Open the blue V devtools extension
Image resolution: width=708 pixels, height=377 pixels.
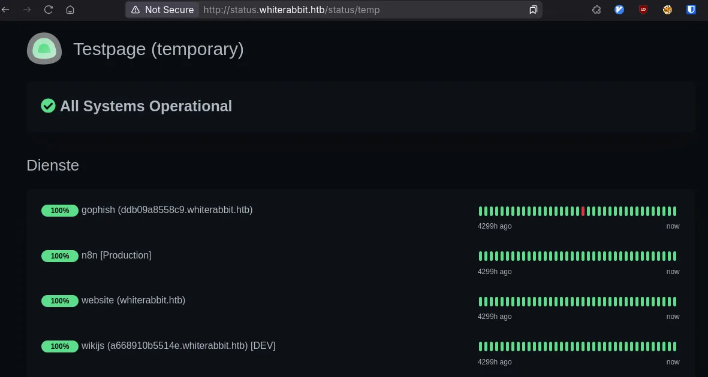pos(619,10)
